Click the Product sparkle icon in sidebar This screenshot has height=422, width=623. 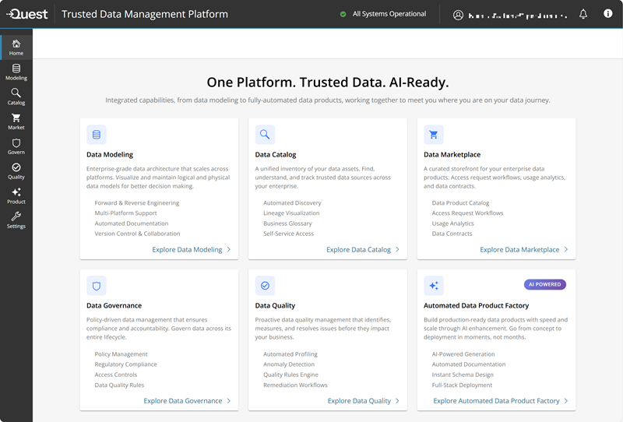(x=16, y=195)
